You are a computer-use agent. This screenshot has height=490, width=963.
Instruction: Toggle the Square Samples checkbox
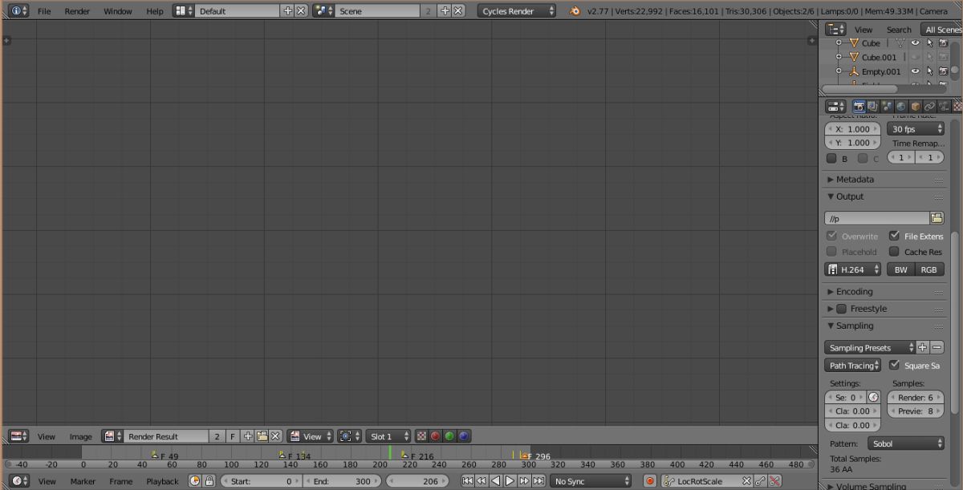click(x=895, y=365)
